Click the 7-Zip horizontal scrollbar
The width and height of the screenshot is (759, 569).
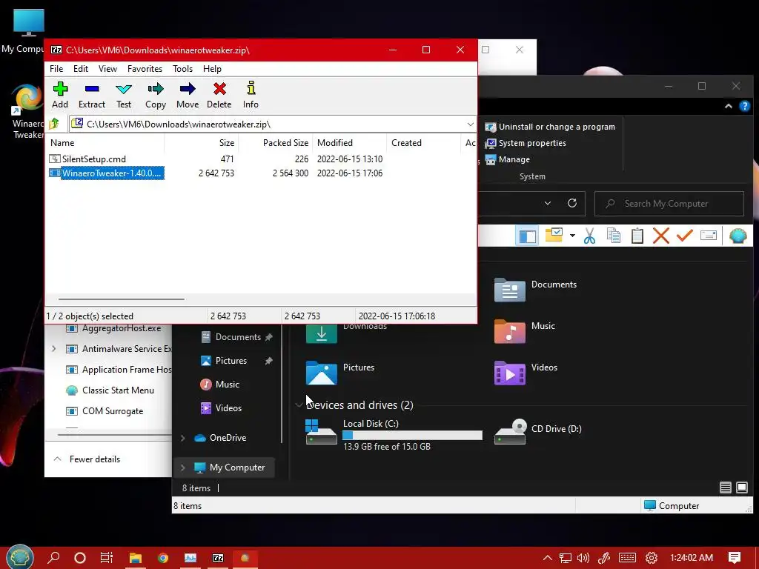click(x=122, y=299)
